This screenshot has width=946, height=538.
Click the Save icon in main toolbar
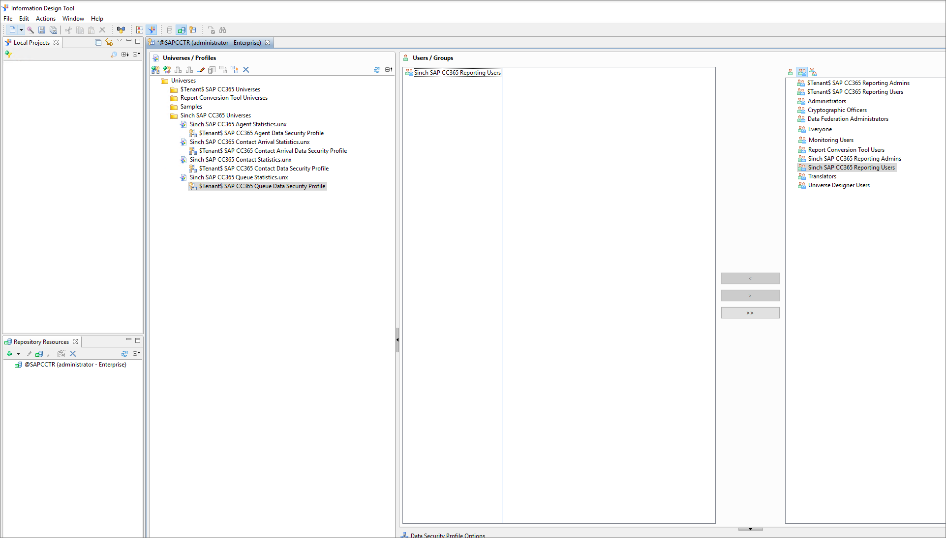point(42,30)
